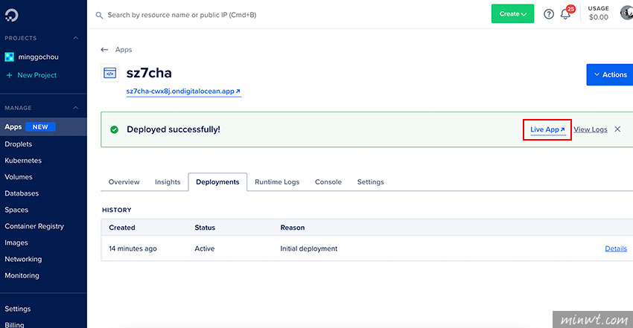633x328 pixels.
Task: Switch to the Insights tab
Action: pyautogui.click(x=168, y=182)
